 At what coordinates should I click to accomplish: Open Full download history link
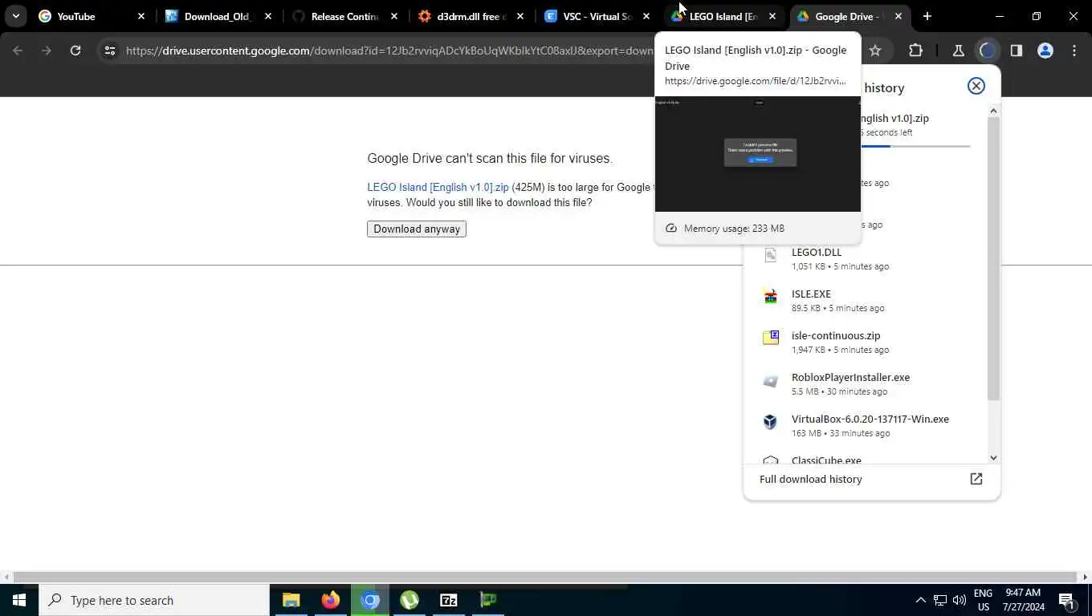pos(811,479)
